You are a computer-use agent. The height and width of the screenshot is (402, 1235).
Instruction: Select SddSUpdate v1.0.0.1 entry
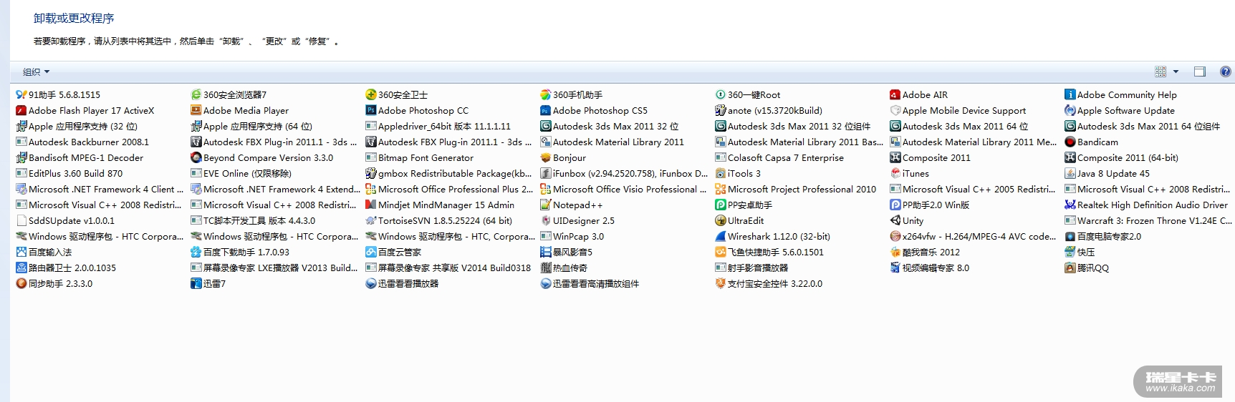pyautogui.click(x=65, y=220)
